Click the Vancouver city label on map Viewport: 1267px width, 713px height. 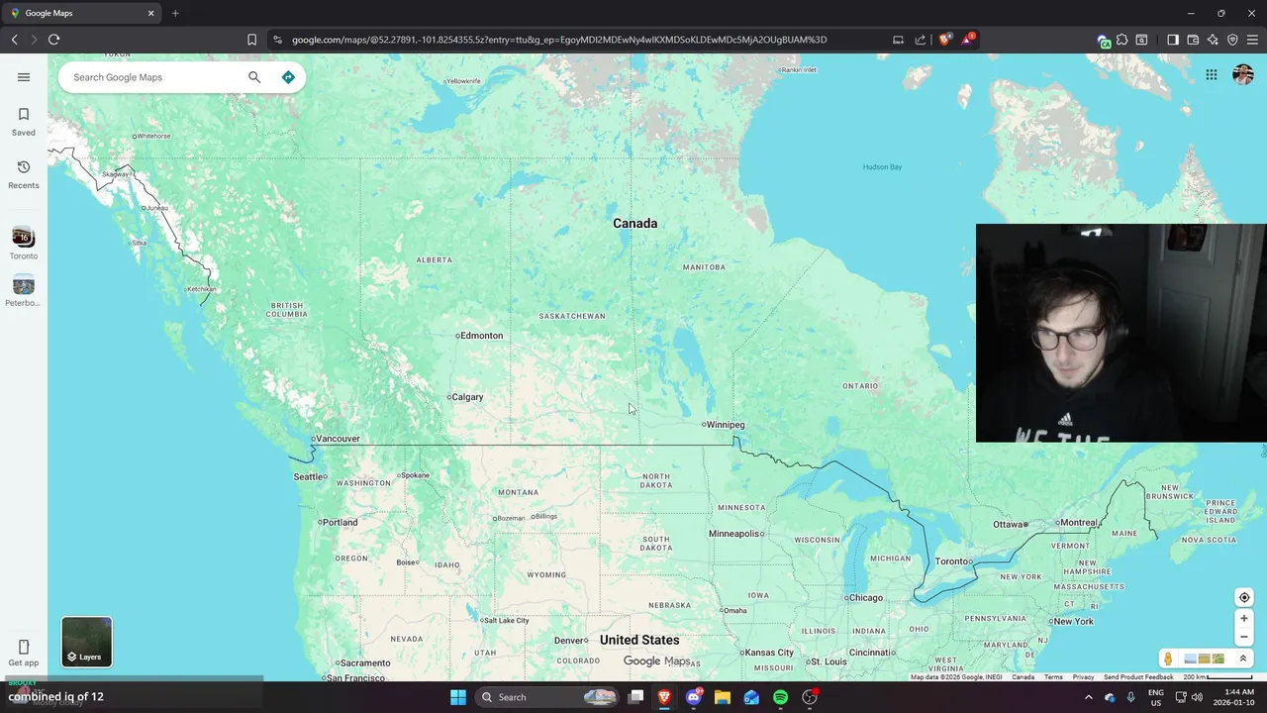[x=336, y=439]
